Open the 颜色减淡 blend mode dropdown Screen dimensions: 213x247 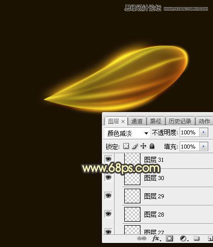click(127, 133)
